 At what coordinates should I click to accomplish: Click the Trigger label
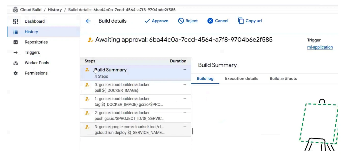(314, 40)
